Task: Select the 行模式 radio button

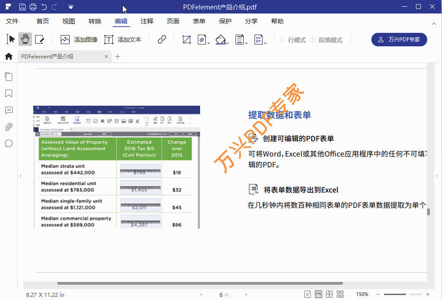Action: 282,40
